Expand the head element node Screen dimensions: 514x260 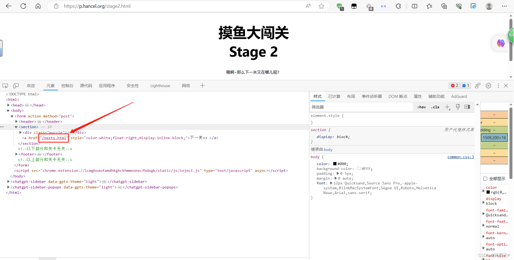tap(8, 105)
